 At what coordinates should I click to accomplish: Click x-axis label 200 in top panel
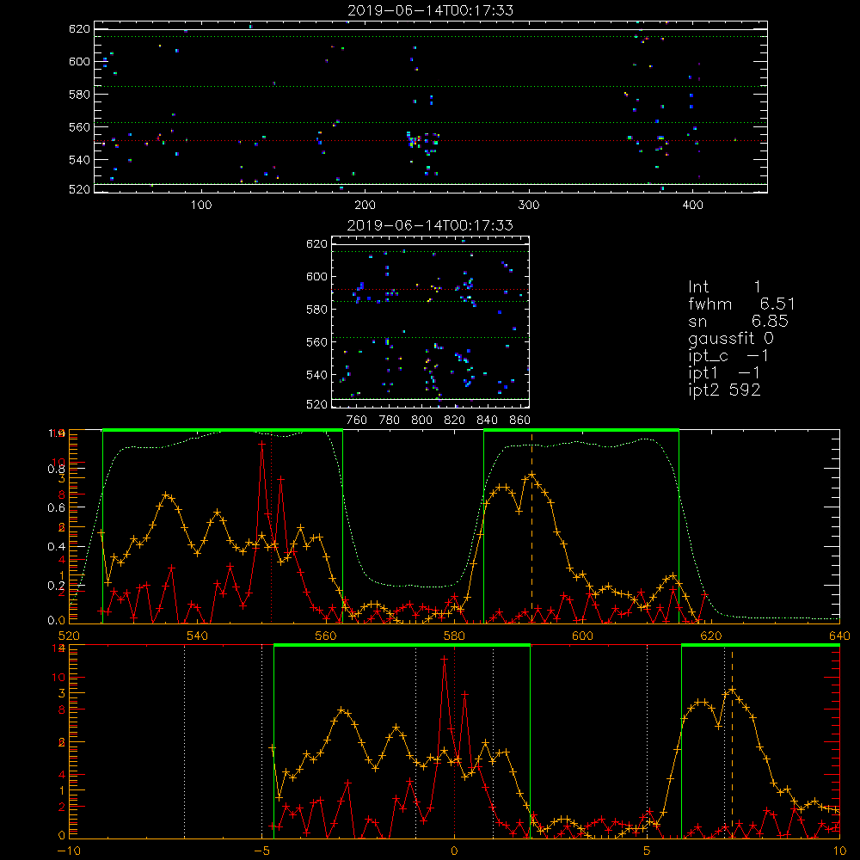(x=365, y=206)
